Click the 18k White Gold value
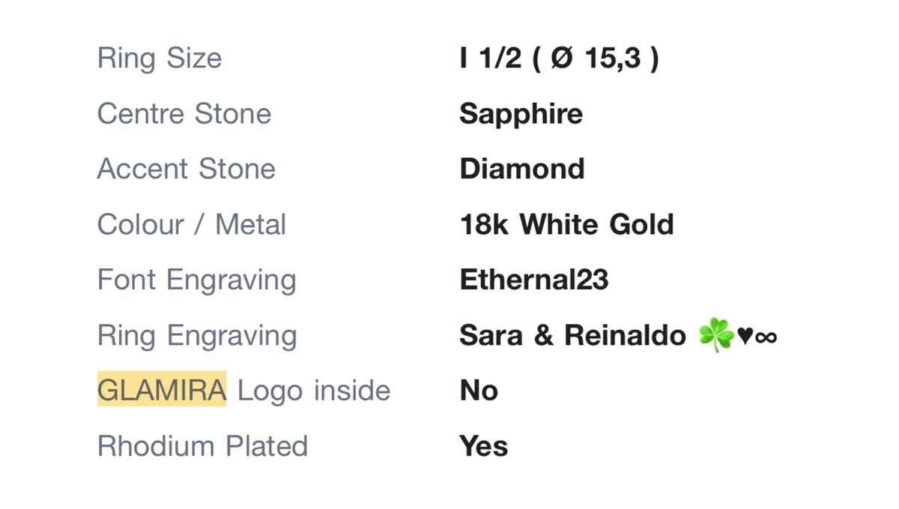Viewport: 899px width, 509px height. point(567,224)
